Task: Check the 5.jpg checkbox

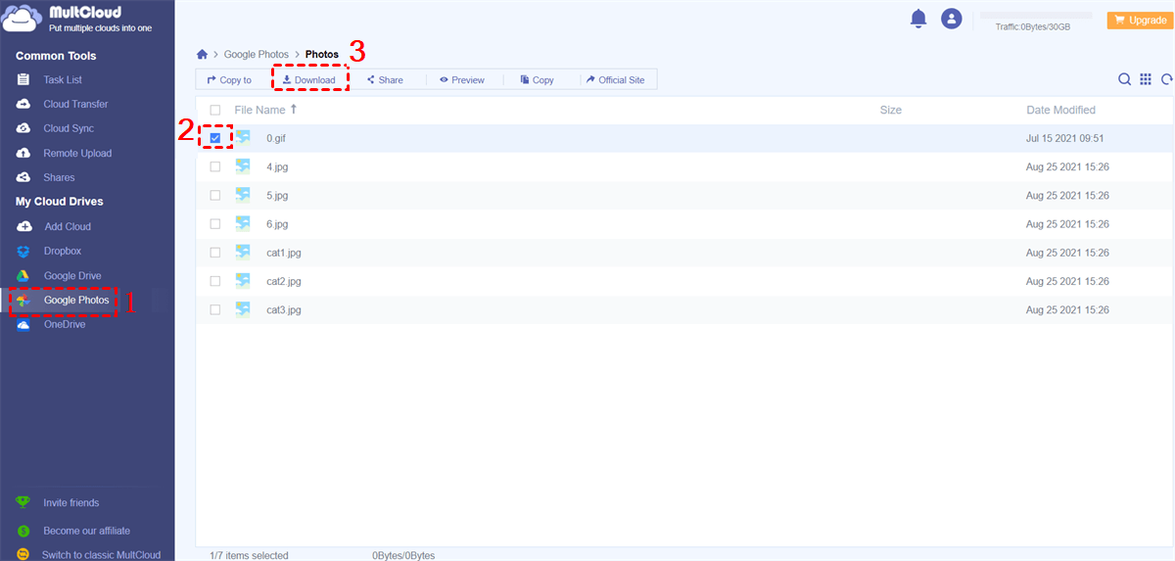Action: tap(215, 196)
